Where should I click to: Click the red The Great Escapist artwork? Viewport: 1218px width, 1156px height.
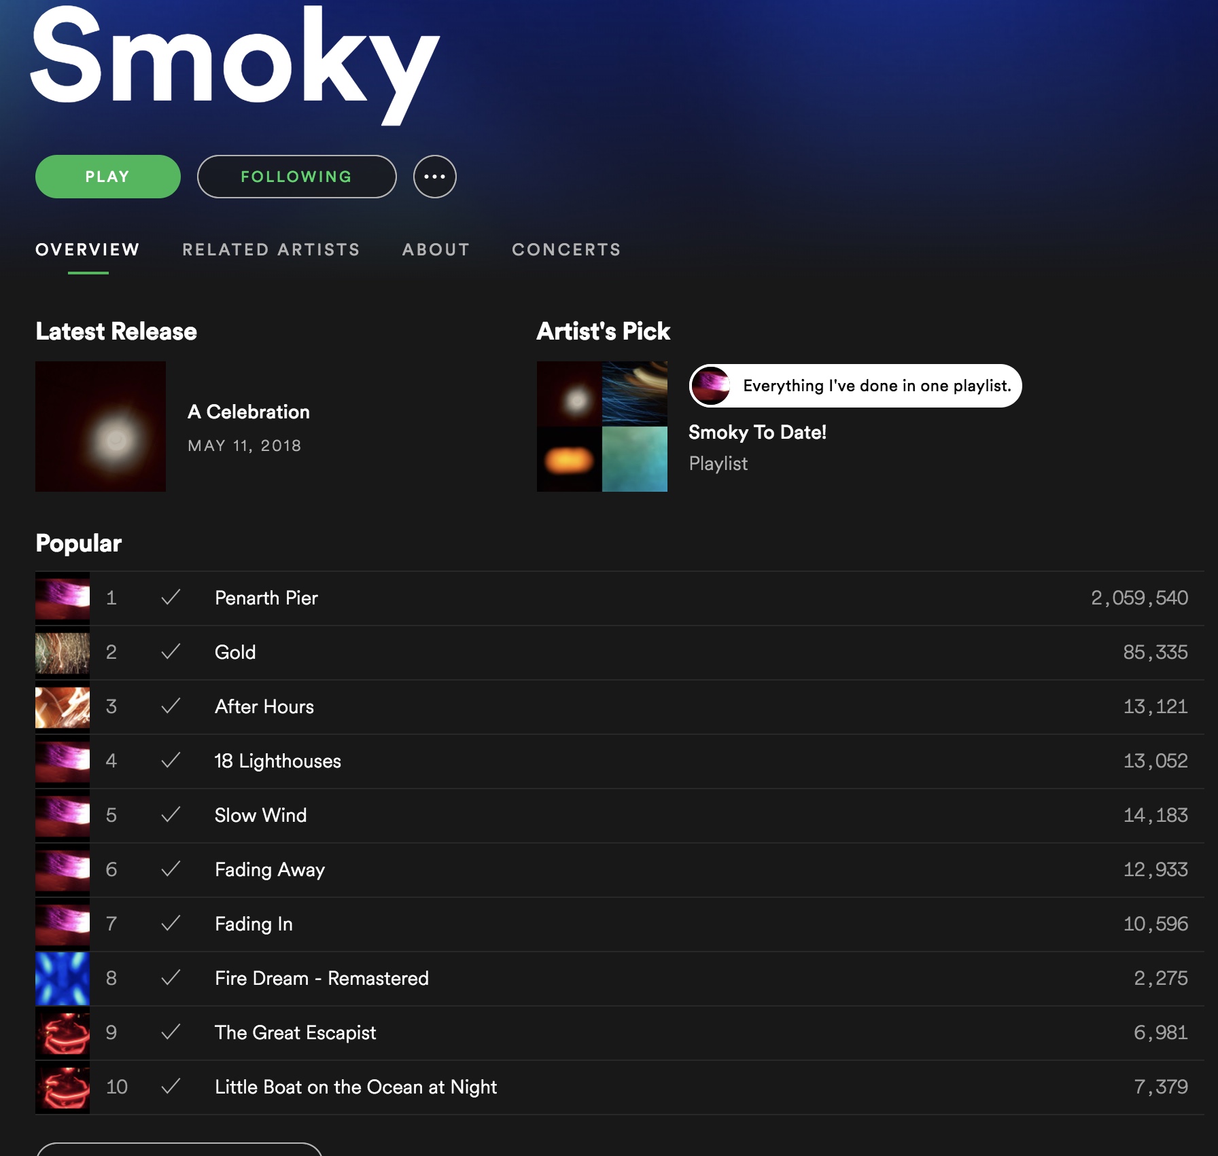pos(63,1032)
